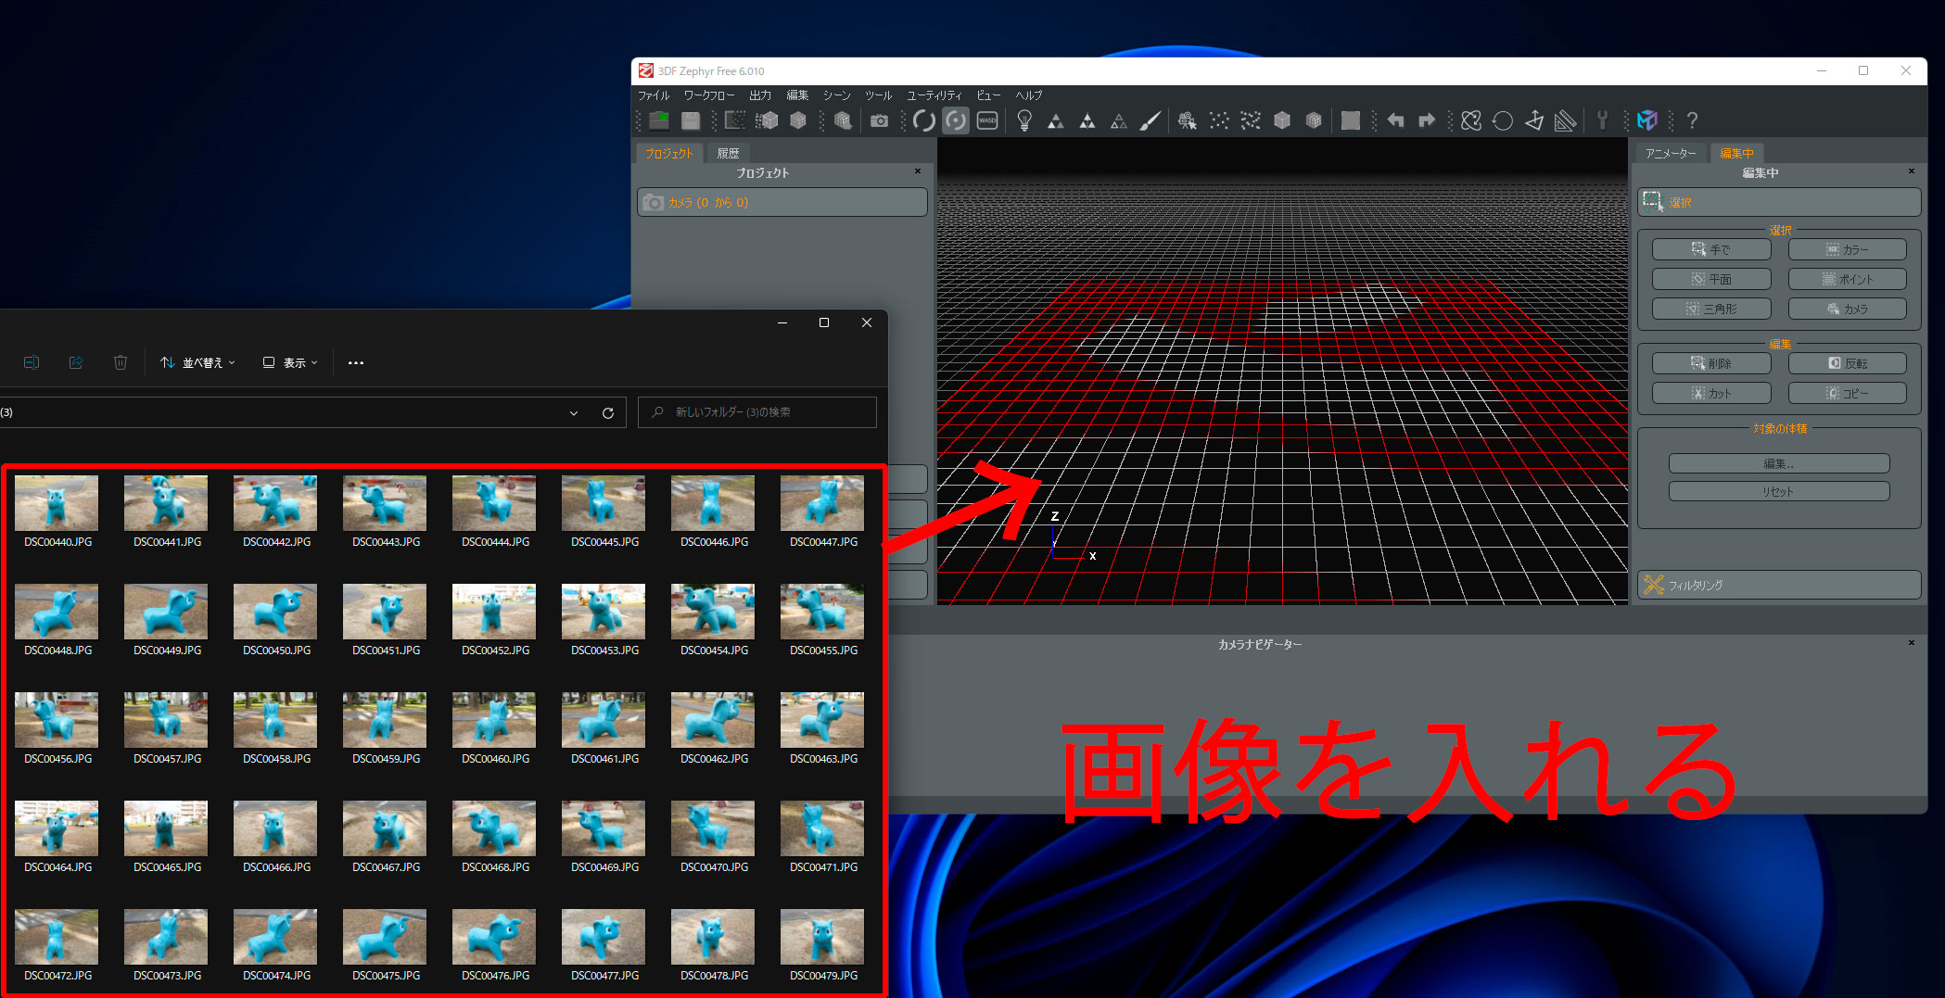
Task: Click the カラー selection button
Action: pyautogui.click(x=1848, y=249)
